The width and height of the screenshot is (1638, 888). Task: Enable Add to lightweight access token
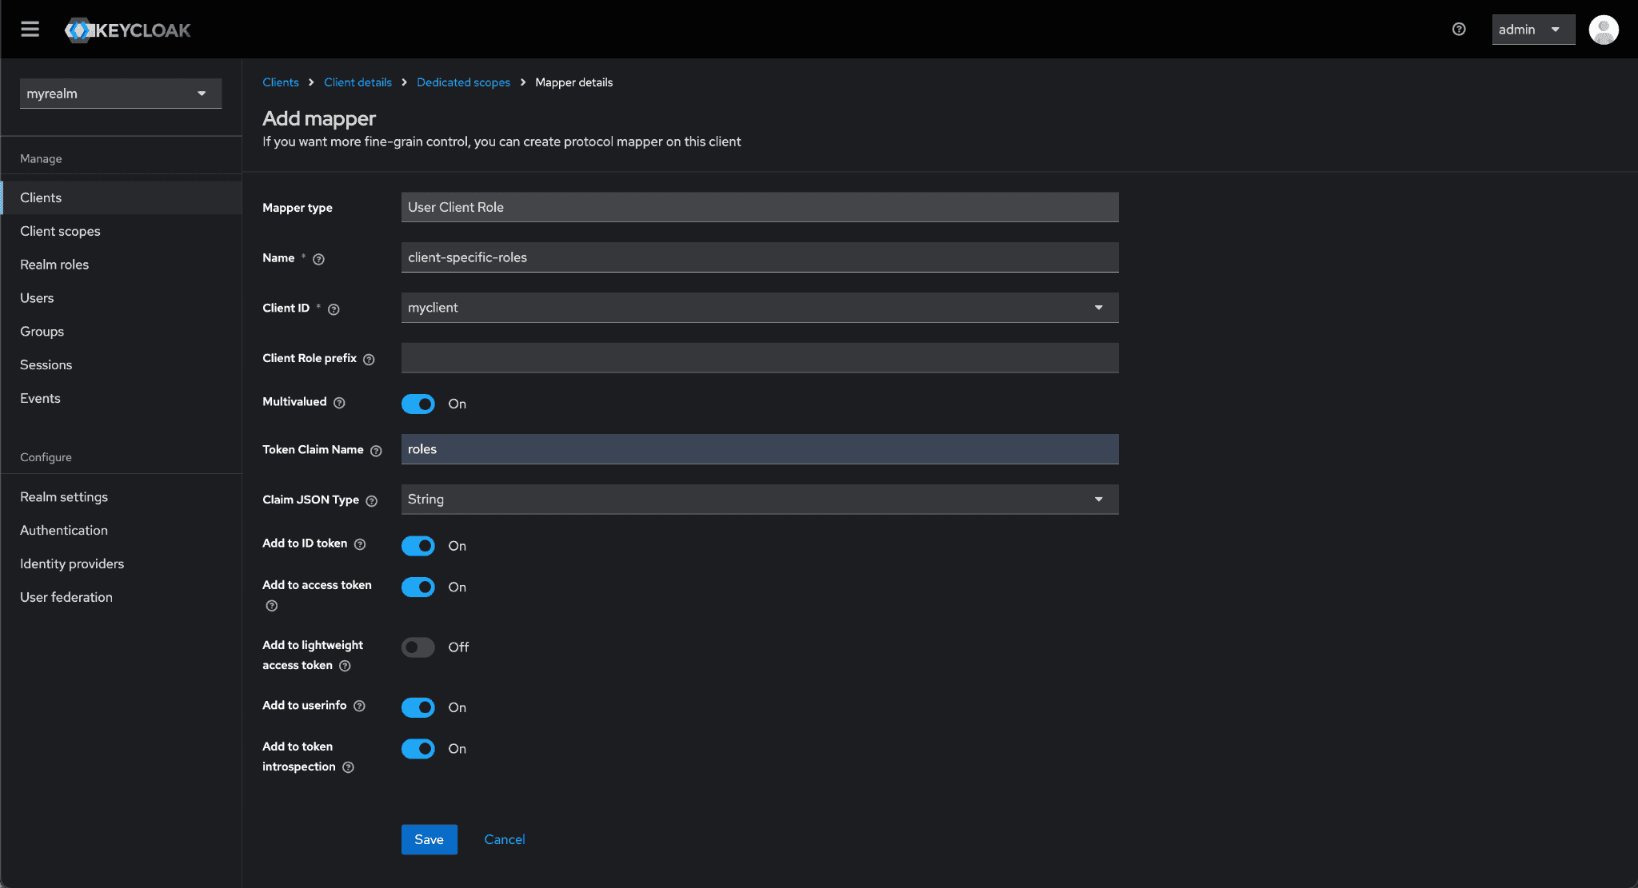click(417, 647)
